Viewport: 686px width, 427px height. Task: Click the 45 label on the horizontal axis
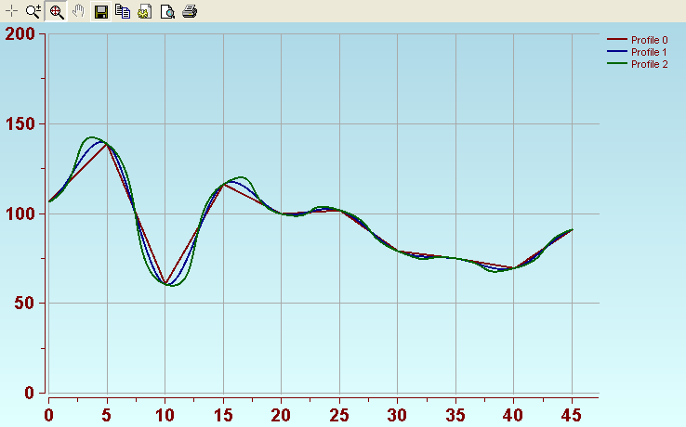pyautogui.click(x=572, y=414)
